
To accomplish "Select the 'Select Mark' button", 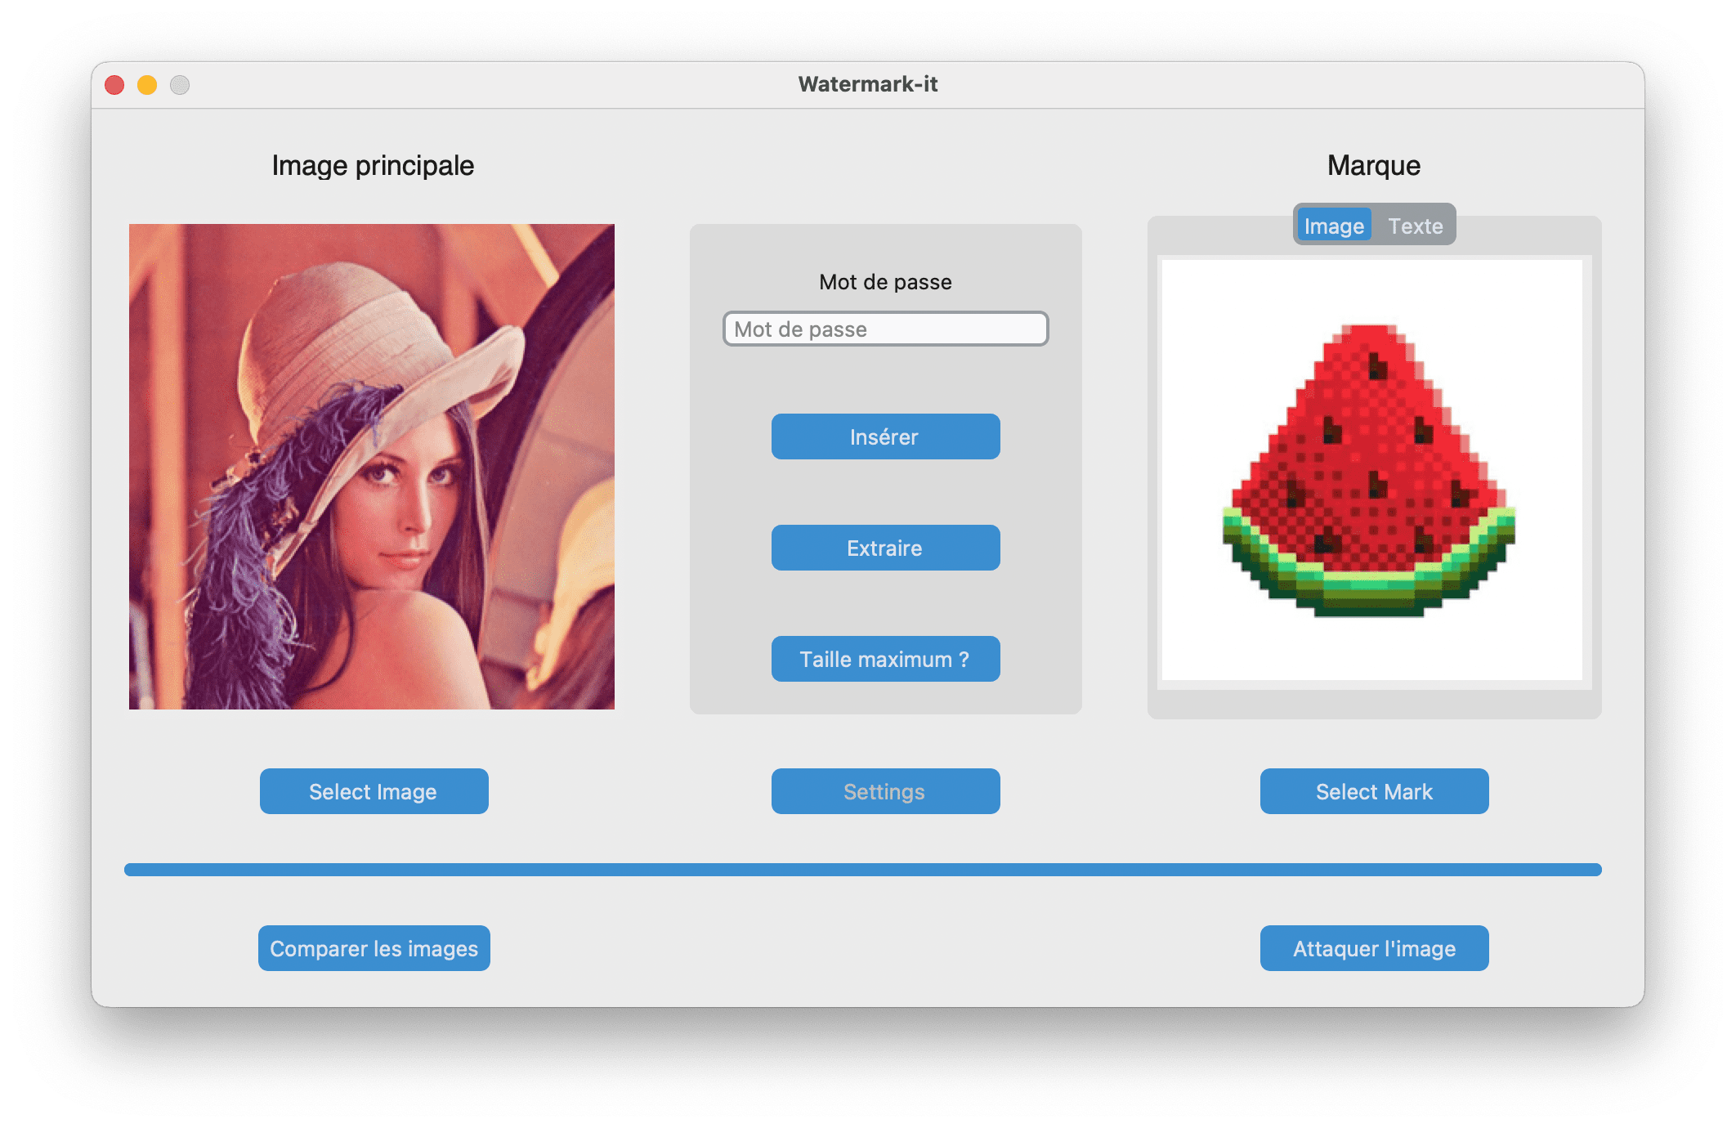I will [x=1376, y=791].
